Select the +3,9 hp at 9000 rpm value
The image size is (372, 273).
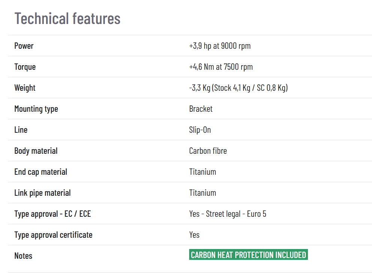(x=220, y=46)
